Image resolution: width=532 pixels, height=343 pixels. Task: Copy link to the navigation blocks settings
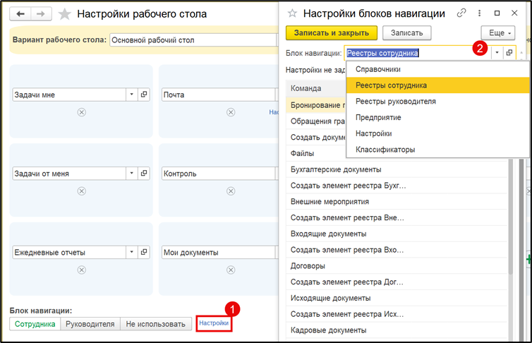click(461, 13)
